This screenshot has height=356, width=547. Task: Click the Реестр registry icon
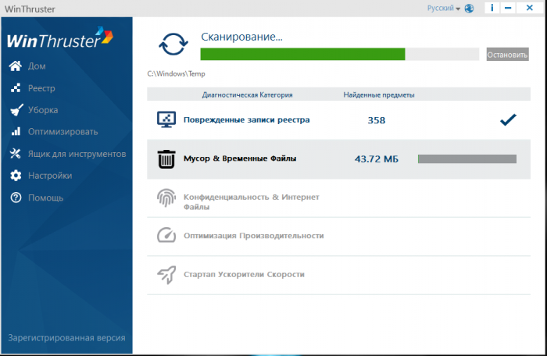coord(15,88)
